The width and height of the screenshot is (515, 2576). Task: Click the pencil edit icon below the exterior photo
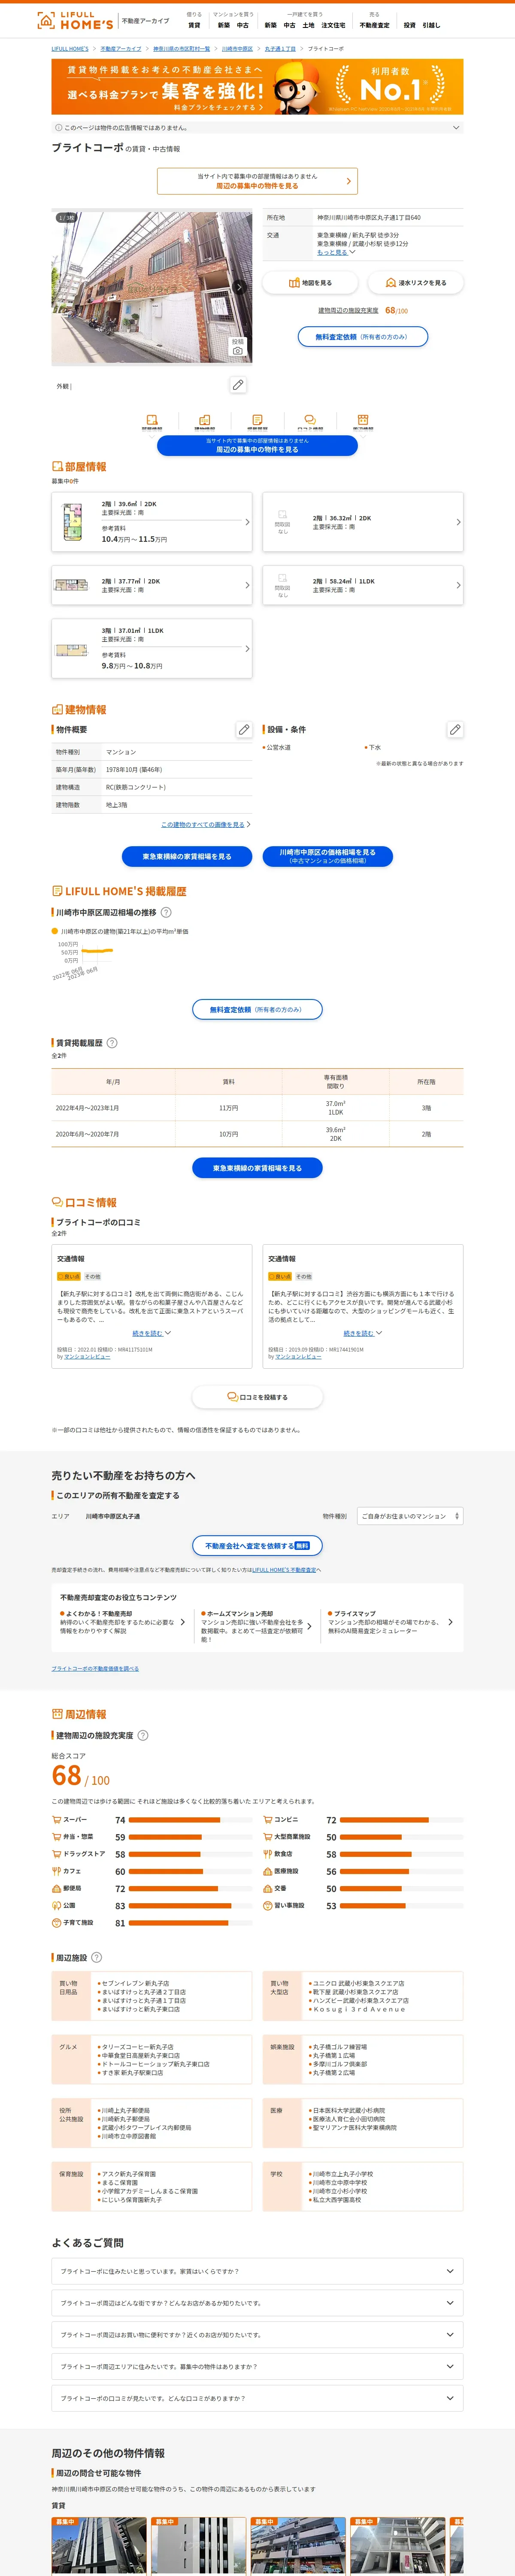[x=238, y=385]
